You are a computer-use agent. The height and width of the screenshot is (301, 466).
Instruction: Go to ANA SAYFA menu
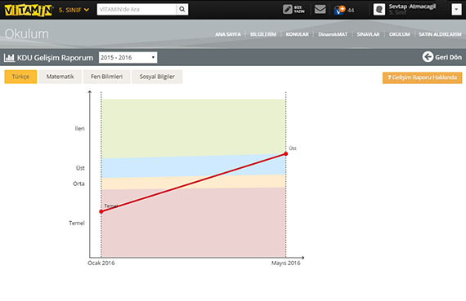pos(228,34)
